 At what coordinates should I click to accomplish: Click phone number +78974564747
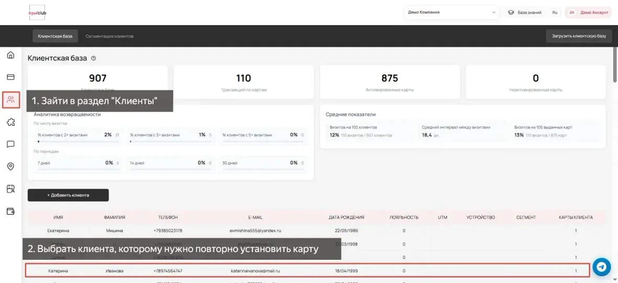point(168,271)
